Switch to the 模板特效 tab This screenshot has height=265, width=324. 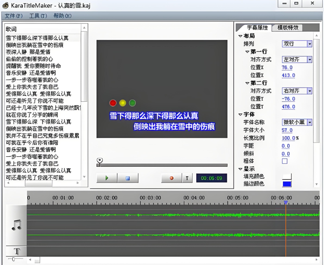pos(288,28)
